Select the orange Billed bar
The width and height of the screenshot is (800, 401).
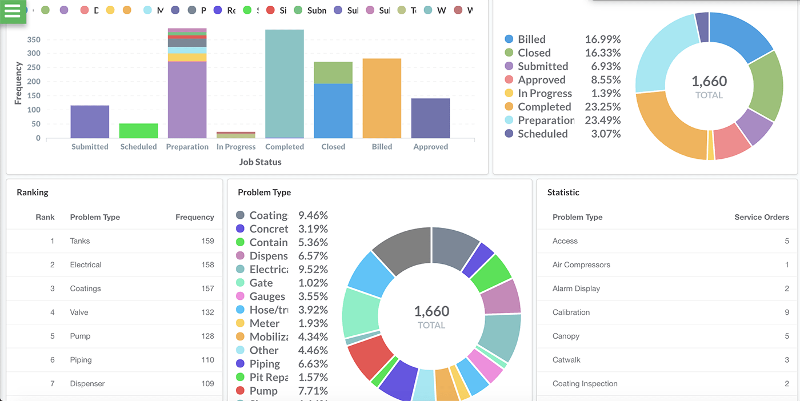382,98
